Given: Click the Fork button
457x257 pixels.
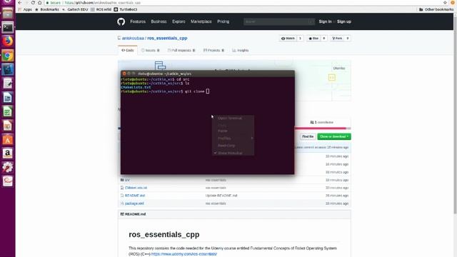Looking at the screenshot, I should (x=337, y=39).
